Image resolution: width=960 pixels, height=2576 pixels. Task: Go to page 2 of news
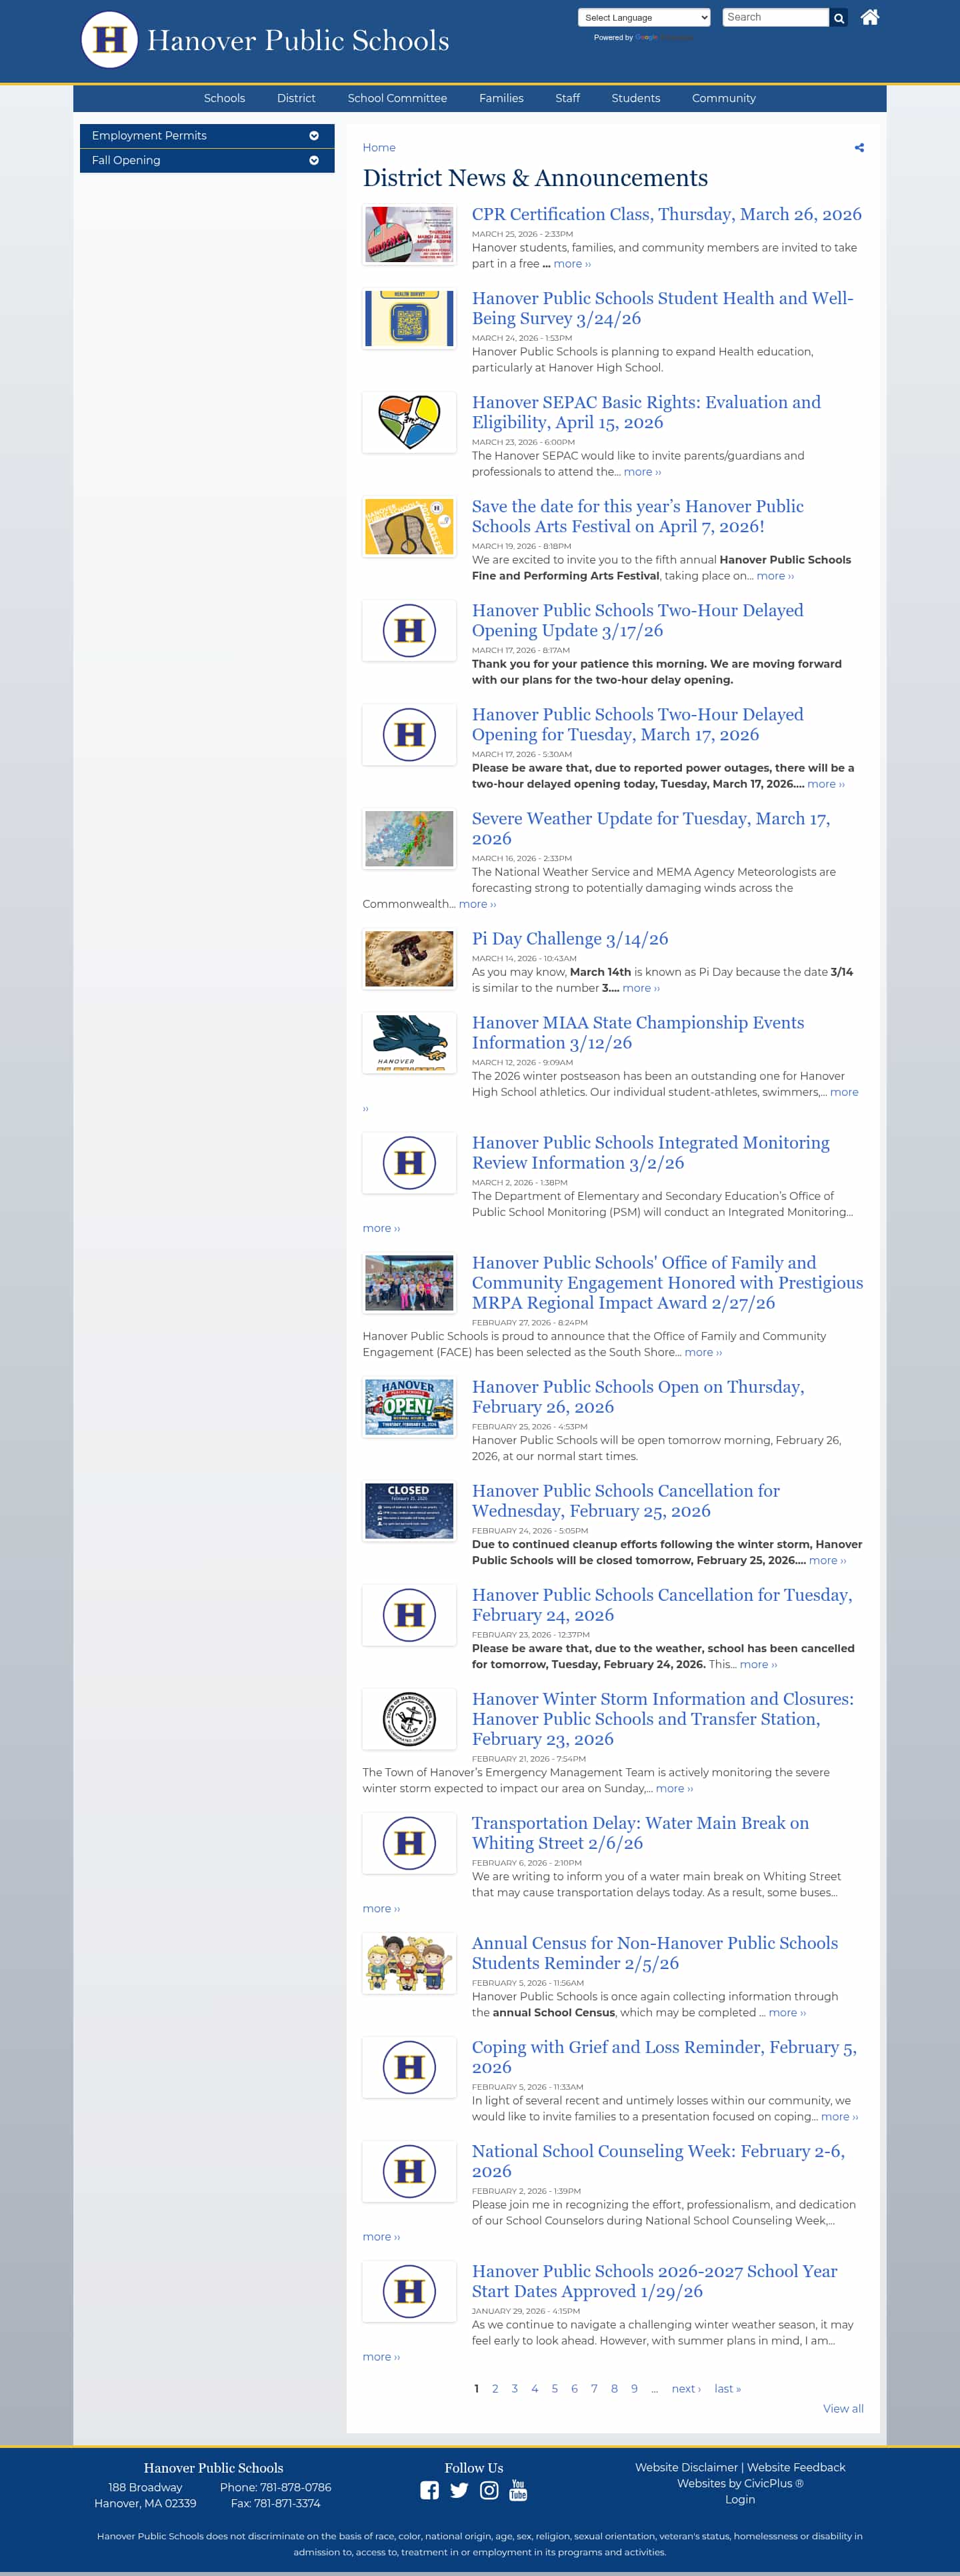(495, 2389)
